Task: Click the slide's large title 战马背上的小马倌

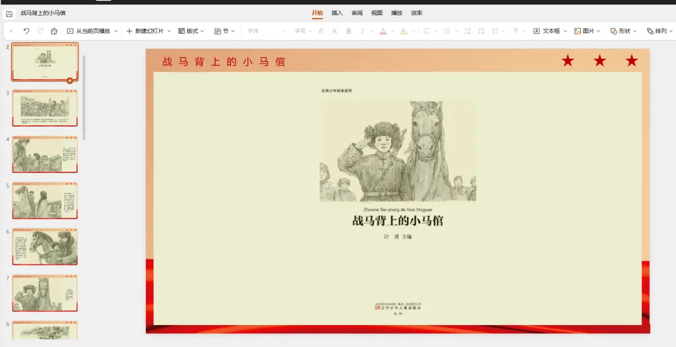Action: tap(397, 221)
